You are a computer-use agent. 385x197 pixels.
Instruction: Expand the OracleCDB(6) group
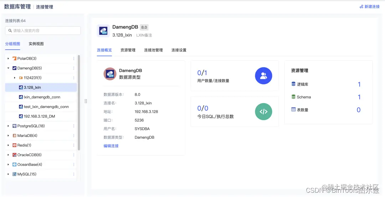pyautogui.click(x=8, y=155)
